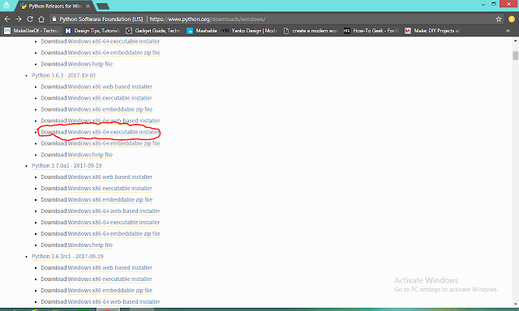Image resolution: width=519 pixels, height=311 pixels.
Task: Click Windows help file link above Python 3.6.3 heading
Action: tap(90, 64)
